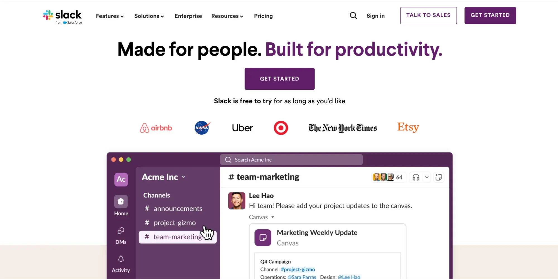Screen dimensions: 558x279
Task: Click the Slack logo
Action: [x=63, y=17]
